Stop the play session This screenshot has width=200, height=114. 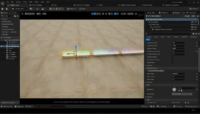(x=57, y=9)
